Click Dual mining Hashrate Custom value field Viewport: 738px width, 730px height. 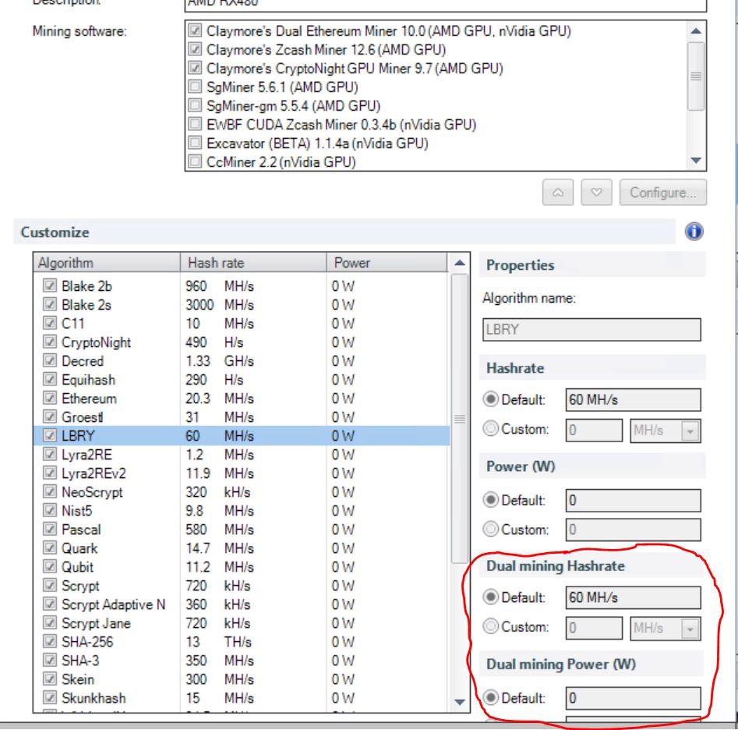point(595,628)
